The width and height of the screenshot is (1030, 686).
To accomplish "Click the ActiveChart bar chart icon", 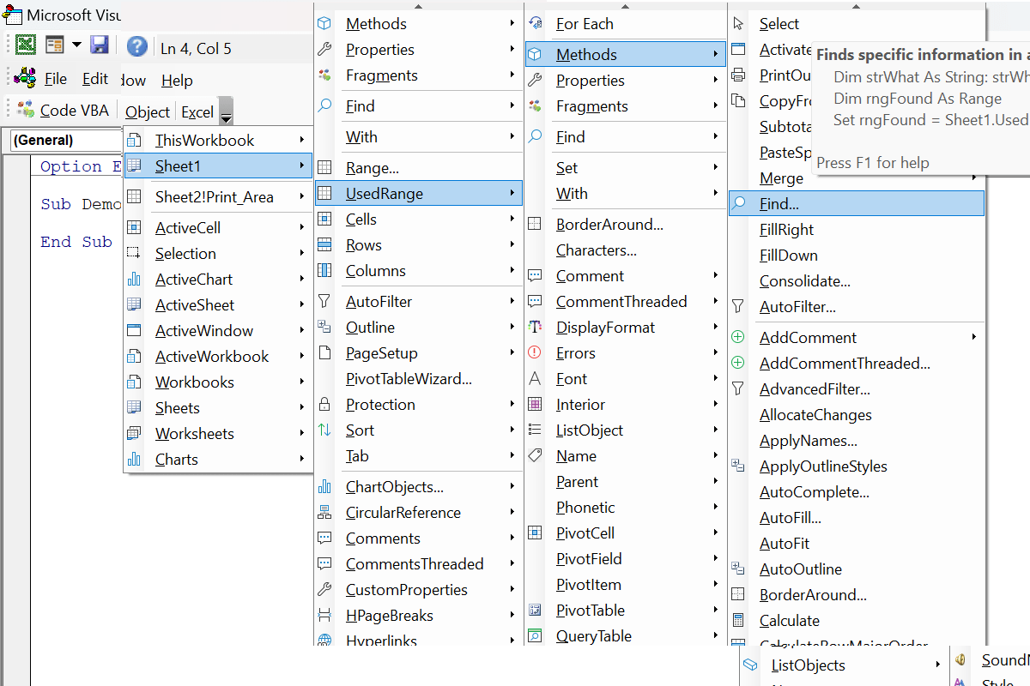I will pos(134,279).
